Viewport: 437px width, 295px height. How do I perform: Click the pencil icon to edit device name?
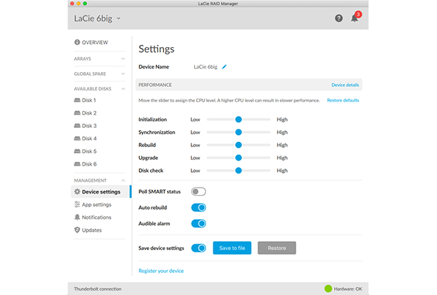click(x=224, y=67)
